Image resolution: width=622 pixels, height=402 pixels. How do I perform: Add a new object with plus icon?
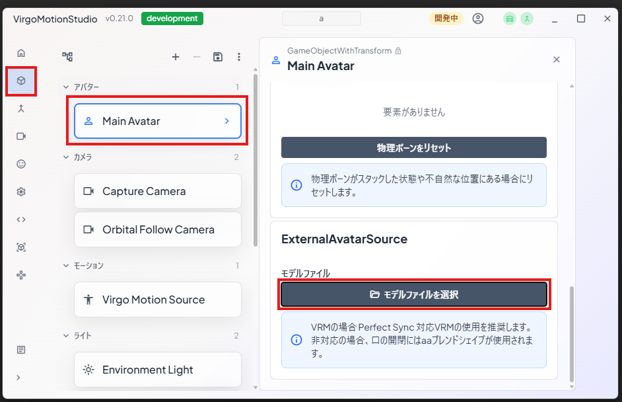point(176,57)
